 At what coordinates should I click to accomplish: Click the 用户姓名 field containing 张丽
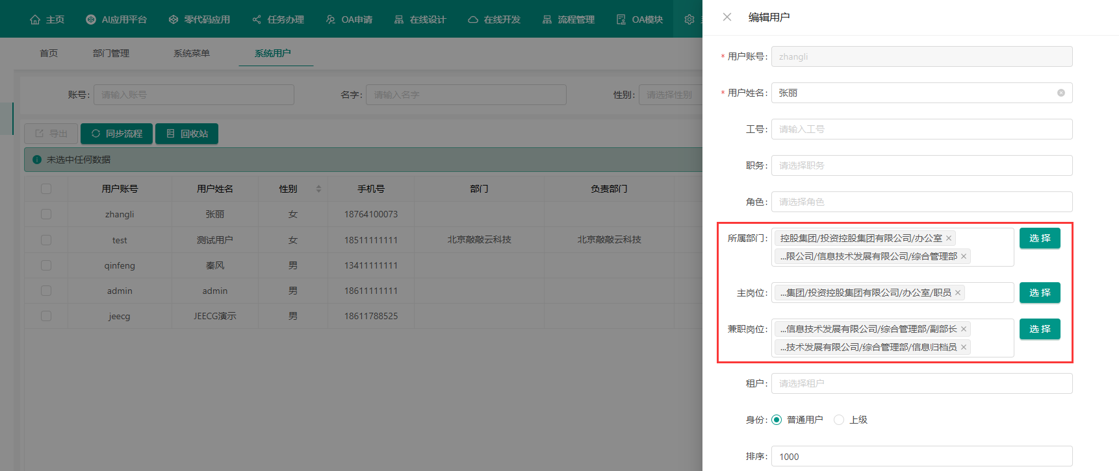921,93
